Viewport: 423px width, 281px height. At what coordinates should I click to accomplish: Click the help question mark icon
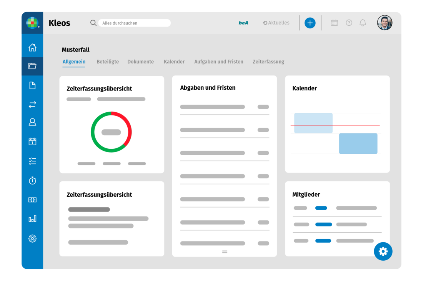click(349, 23)
